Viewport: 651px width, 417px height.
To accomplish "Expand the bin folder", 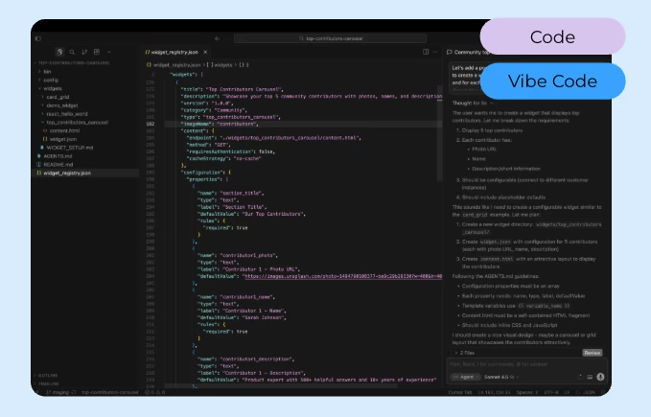I will (47, 71).
